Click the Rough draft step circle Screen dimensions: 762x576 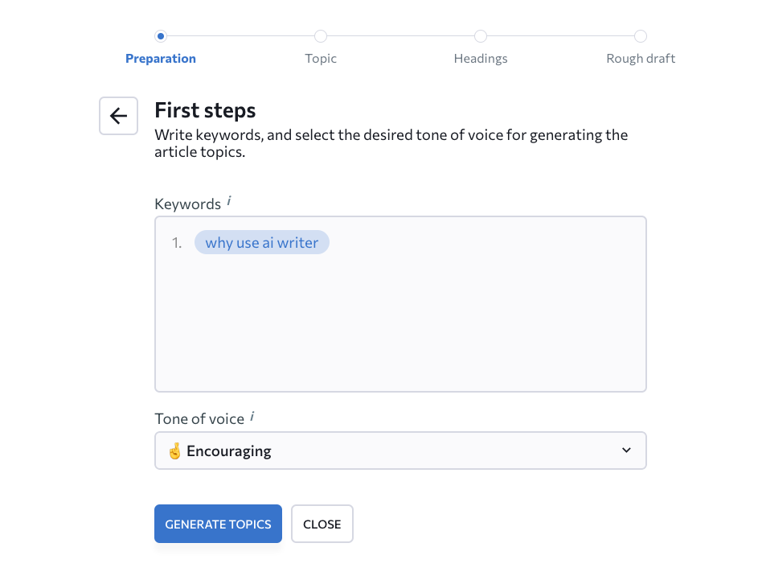click(x=641, y=36)
